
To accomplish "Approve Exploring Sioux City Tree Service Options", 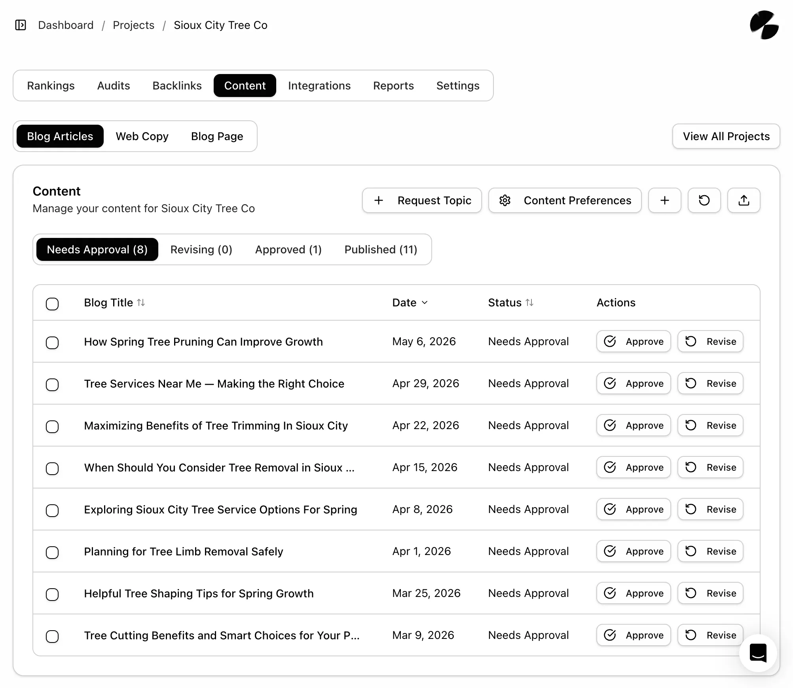I will [x=634, y=509].
